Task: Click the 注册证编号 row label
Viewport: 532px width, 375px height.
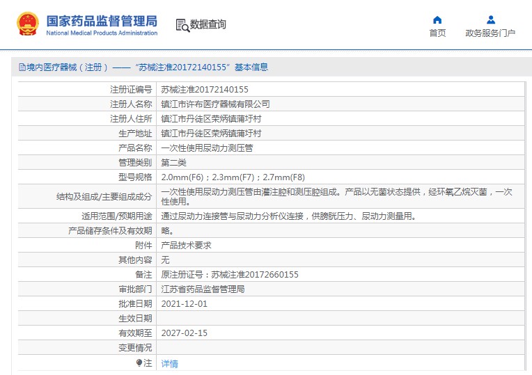Action: click(x=131, y=90)
